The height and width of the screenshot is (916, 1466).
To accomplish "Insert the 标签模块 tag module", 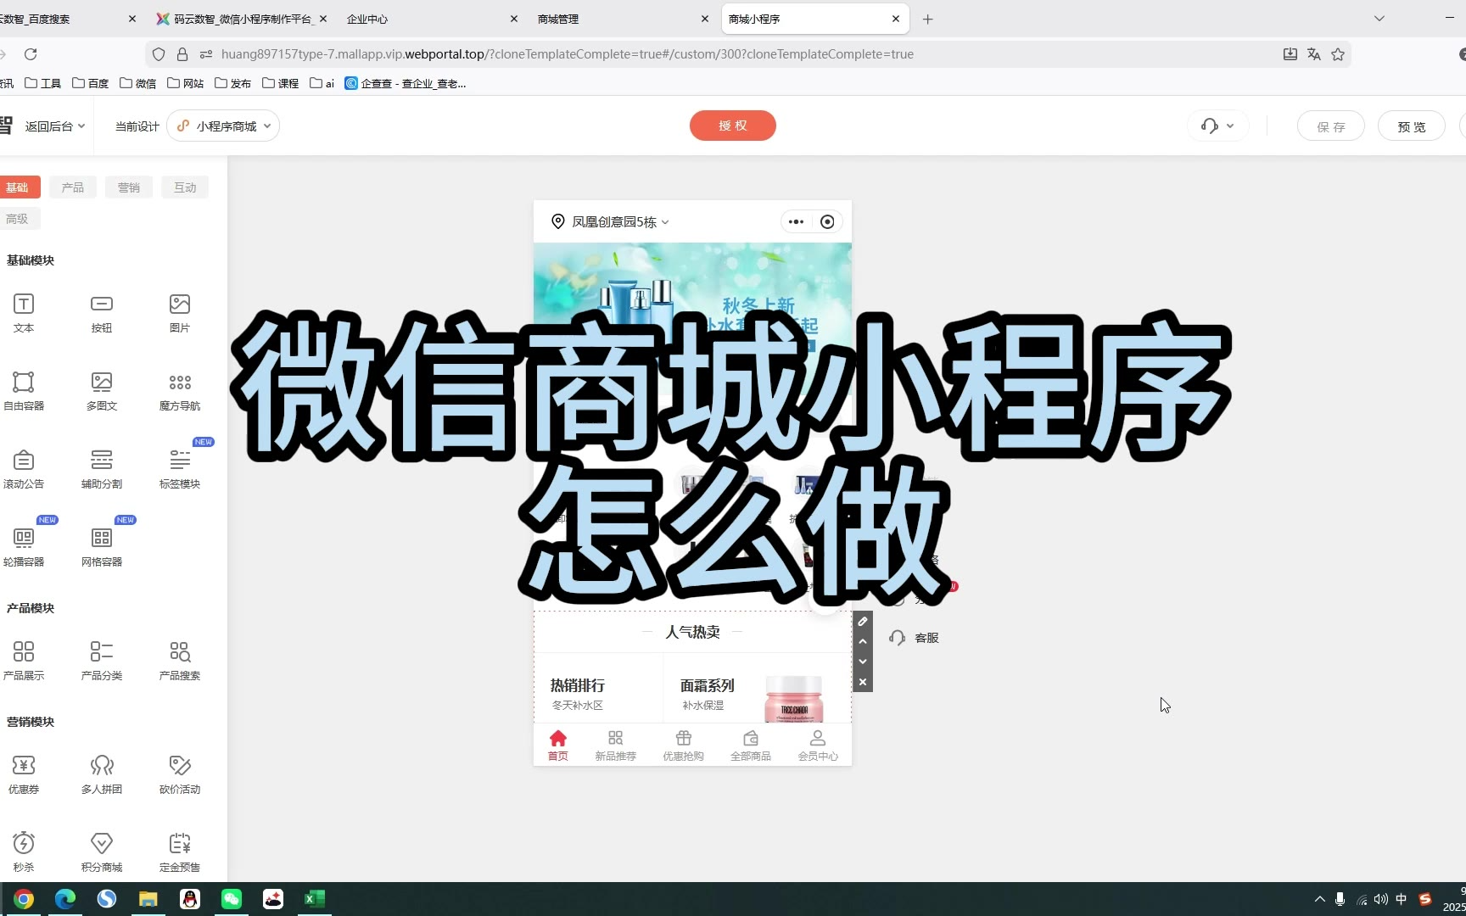I will pos(180,469).
